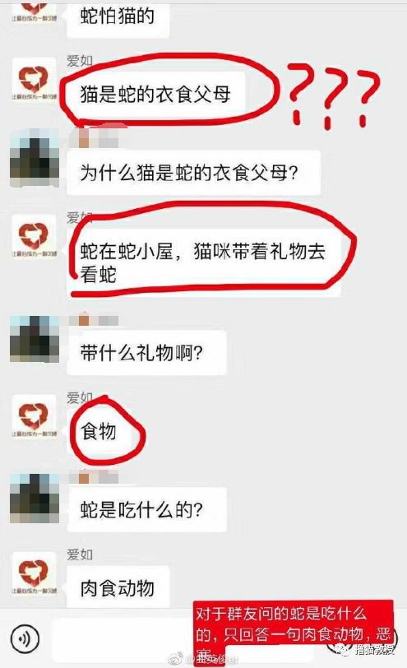Select the bubble 蛇在蛇小屋，猫咪带着礼物去看蛇
The image size is (407, 668).
tap(204, 262)
